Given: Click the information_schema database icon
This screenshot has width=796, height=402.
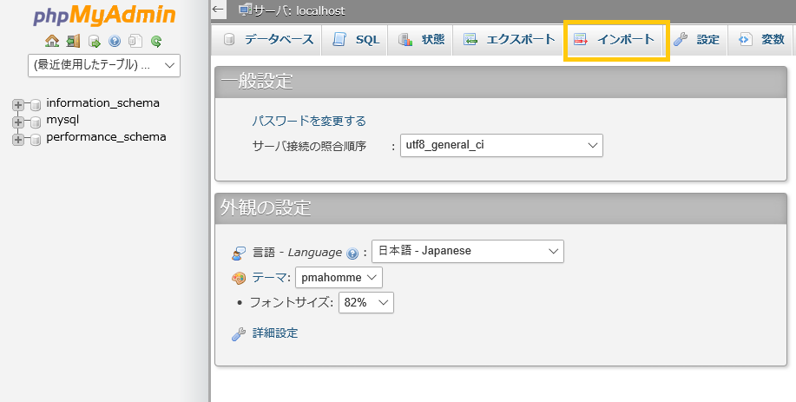Looking at the screenshot, I should tap(36, 105).
